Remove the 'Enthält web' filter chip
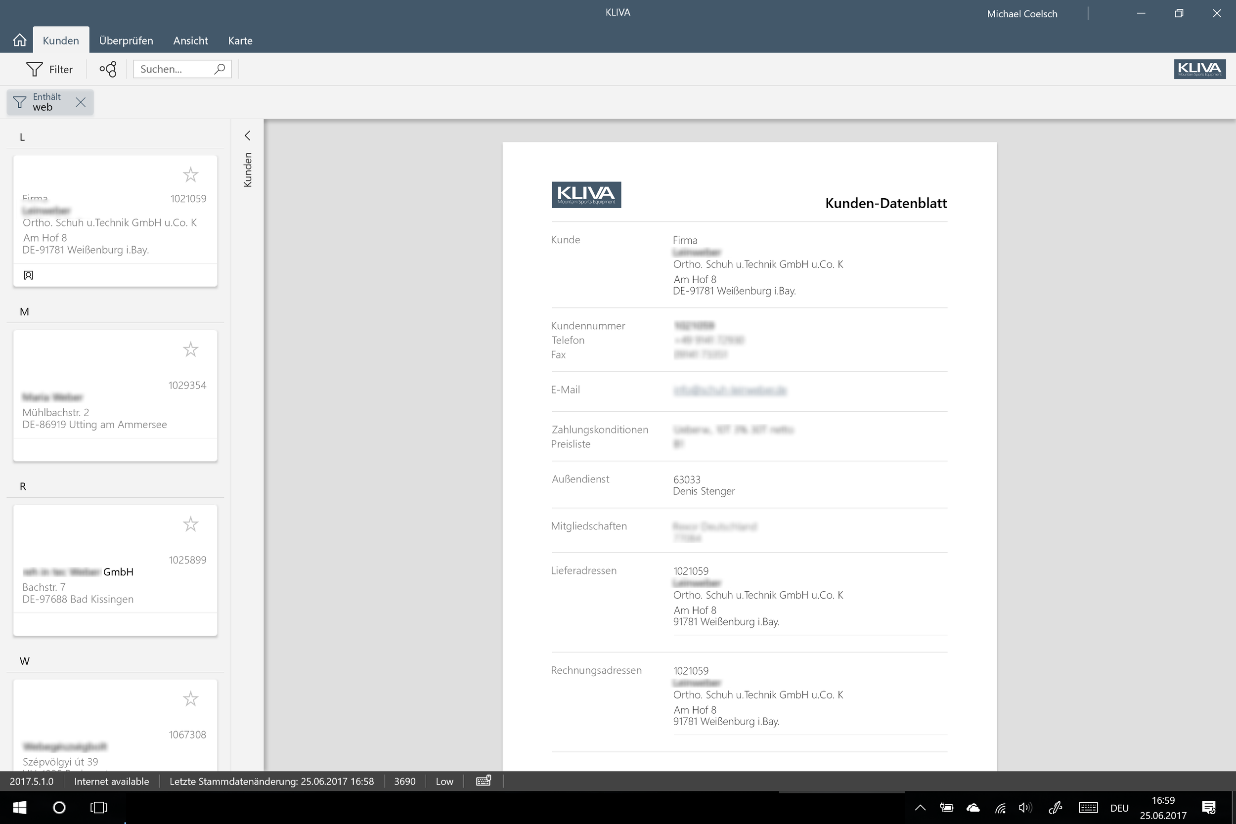 tap(81, 102)
